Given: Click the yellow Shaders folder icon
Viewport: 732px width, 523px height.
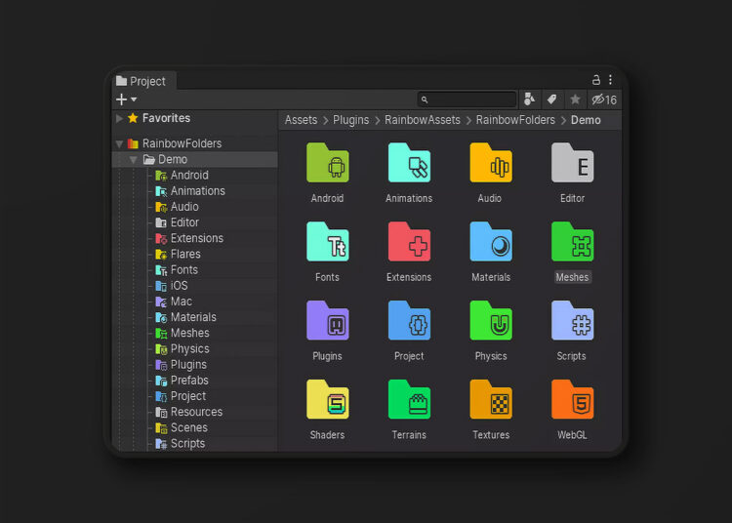Looking at the screenshot, I should [x=327, y=400].
